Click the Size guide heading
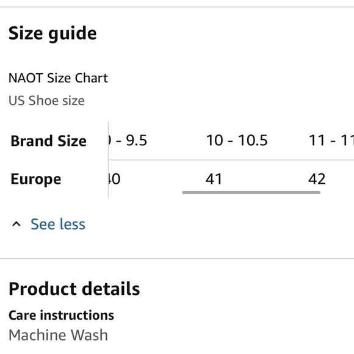 click(52, 34)
